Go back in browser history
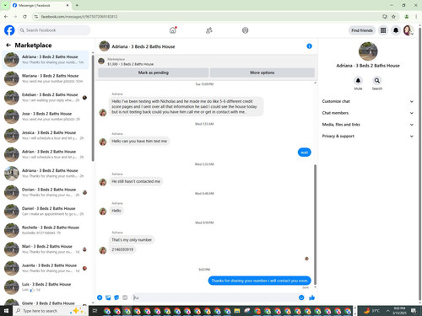The width and height of the screenshot is (422, 316). tap(6, 17)
